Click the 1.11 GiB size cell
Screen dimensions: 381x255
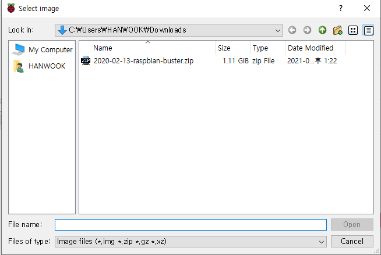tap(235, 61)
